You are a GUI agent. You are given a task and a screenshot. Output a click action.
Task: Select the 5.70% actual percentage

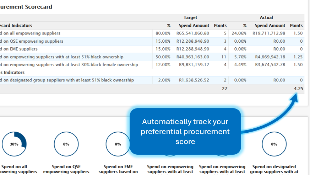point(240,57)
